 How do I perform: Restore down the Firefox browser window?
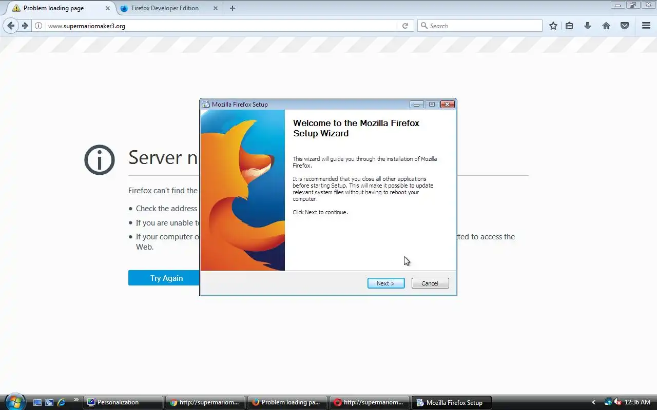tap(632, 5)
